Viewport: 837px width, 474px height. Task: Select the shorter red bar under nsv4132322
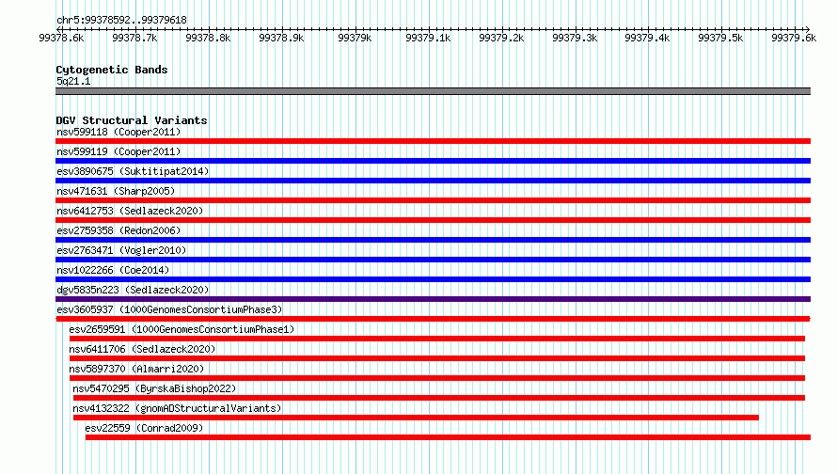coord(416,418)
